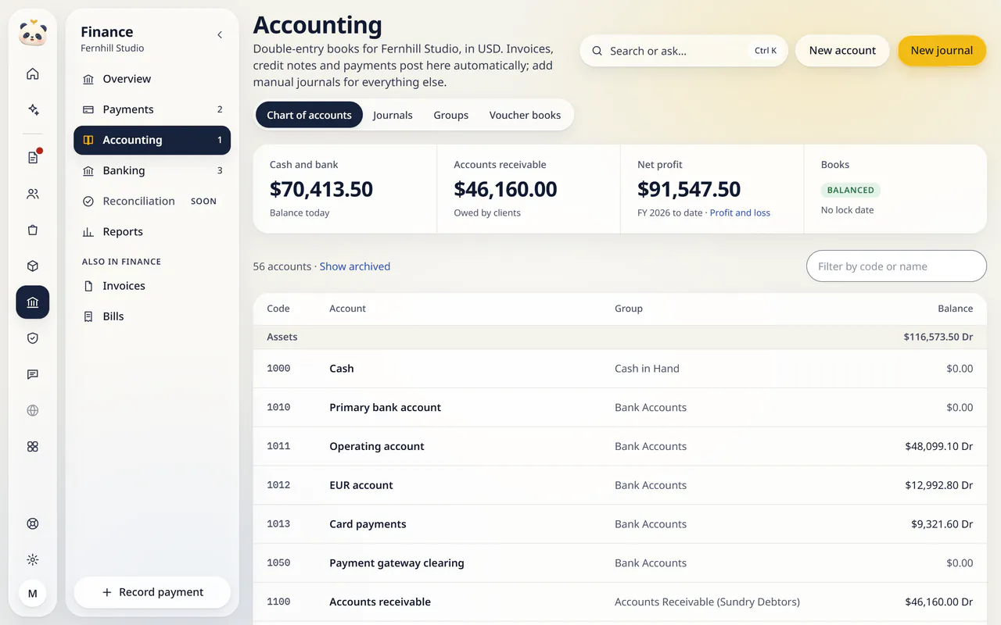Open the Home icon in left rail
Viewport: 1001px width, 625px height.
point(33,74)
